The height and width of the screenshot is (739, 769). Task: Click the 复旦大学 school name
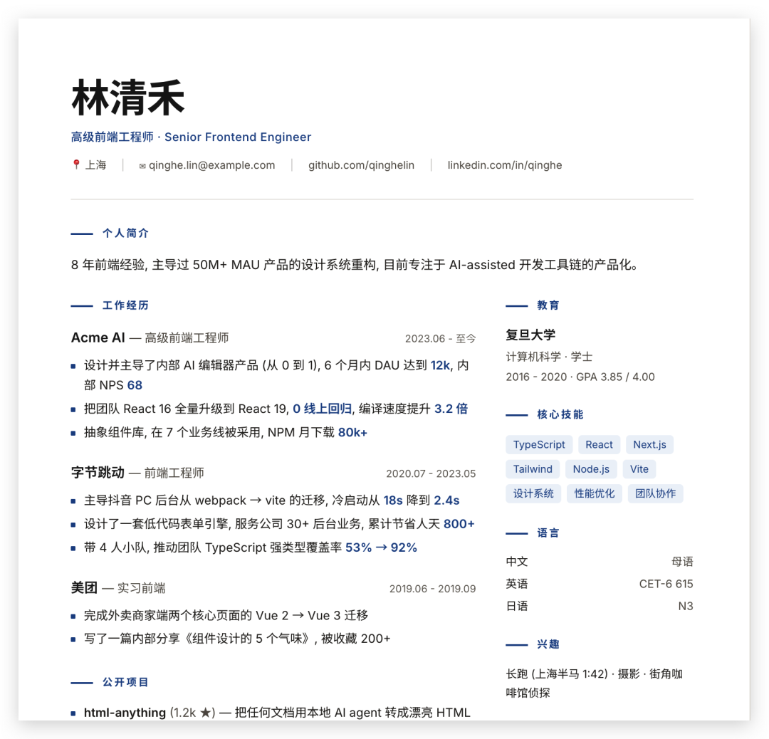[530, 335]
